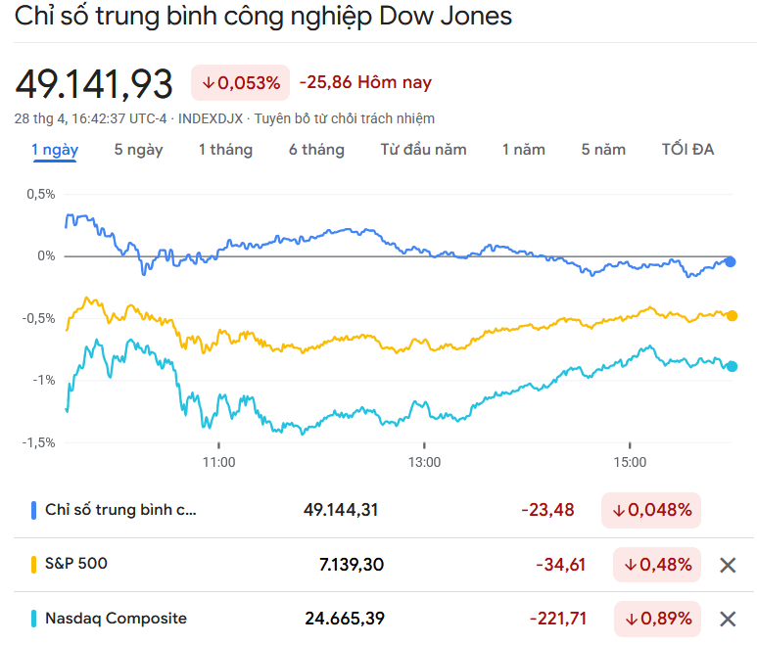Open the Từ đầu năm view
Viewport: 757px width, 645px height.
pos(423,150)
